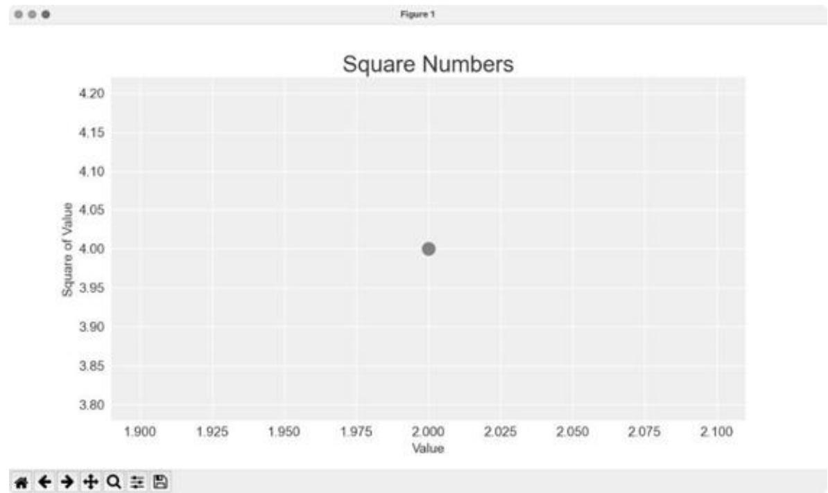This screenshot has width=828, height=493.
Task: Click the 'Value' x-axis label
Action: point(428,449)
